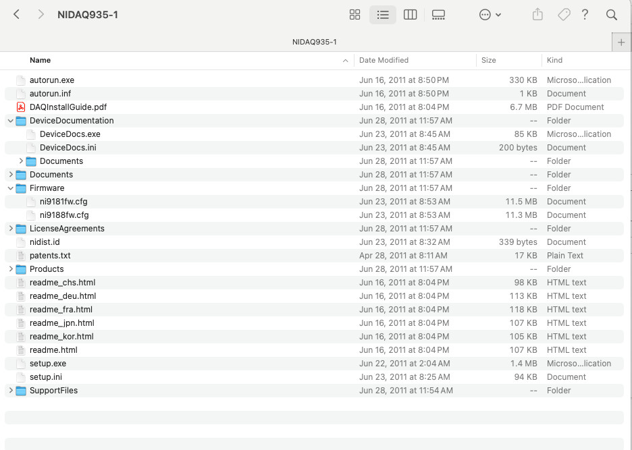Switch to gallery view
Image resolution: width=632 pixels, height=450 pixels.
[x=438, y=15]
